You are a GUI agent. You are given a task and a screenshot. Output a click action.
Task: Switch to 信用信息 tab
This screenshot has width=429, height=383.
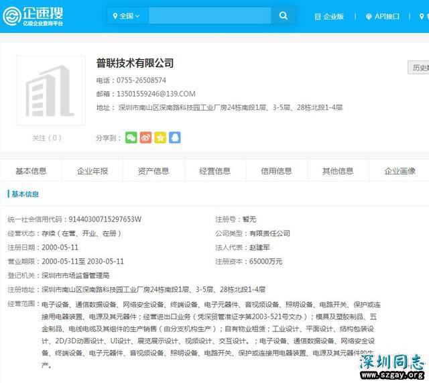click(277, 171)
